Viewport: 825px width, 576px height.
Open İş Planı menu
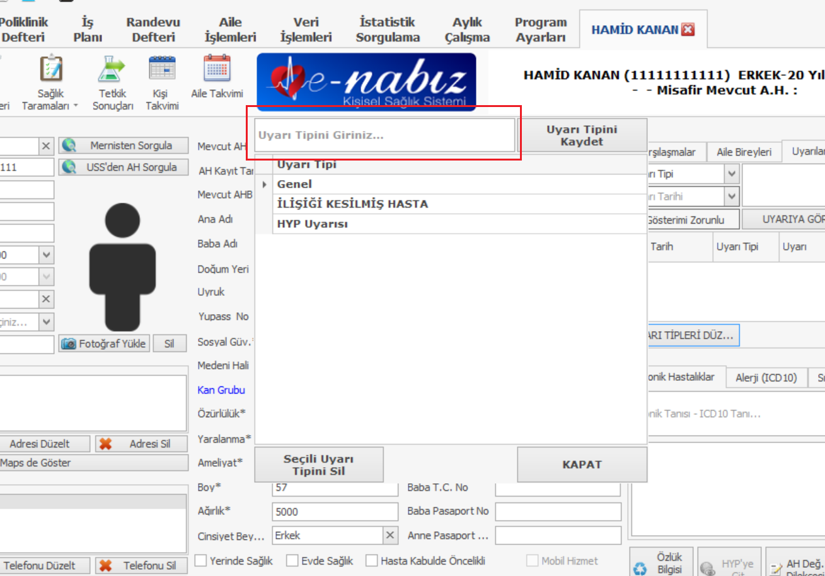point(88,30)
